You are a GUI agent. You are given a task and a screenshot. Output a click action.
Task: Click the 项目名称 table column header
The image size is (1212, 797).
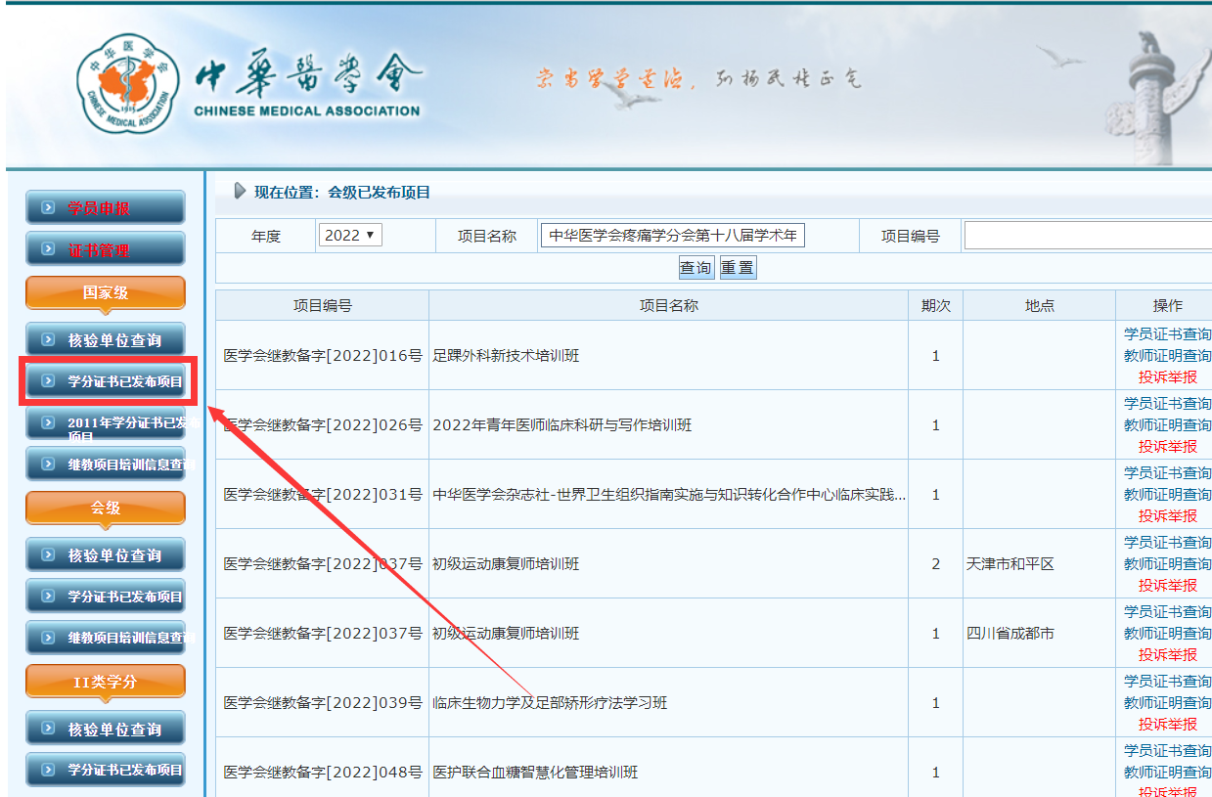tap(669, 306)
